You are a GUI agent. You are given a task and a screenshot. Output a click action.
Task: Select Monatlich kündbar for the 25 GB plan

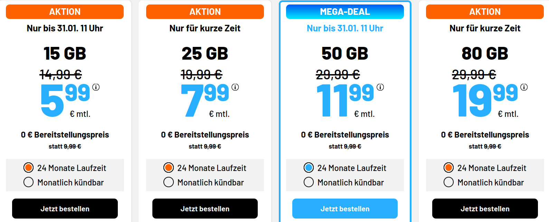click(169, 182)
